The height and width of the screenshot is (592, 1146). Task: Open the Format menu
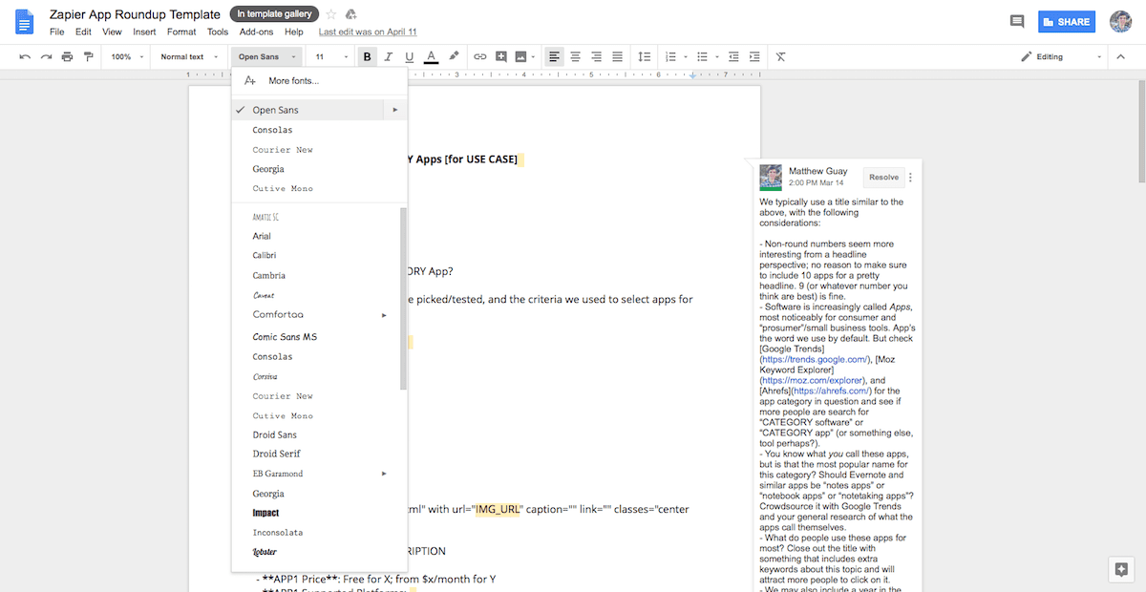point(181,32)
